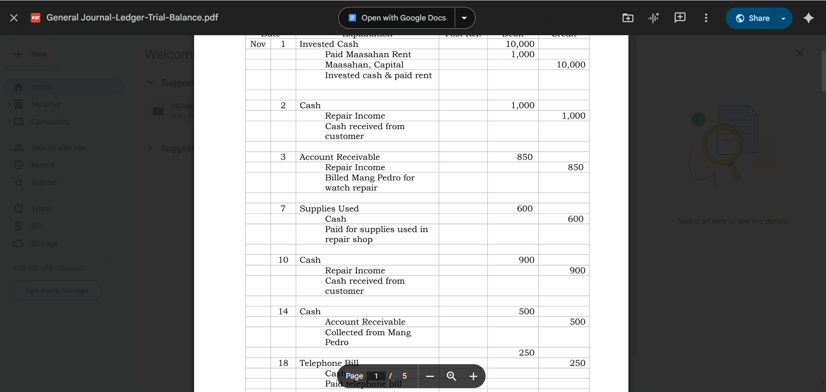The width and height of the screenshot is (826, 392).
Task: Expand the Computers tree arrow
Action: pyautogui.click(x=10, y=122)
